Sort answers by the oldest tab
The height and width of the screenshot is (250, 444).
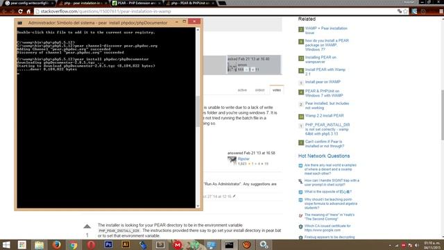point(259,90)
